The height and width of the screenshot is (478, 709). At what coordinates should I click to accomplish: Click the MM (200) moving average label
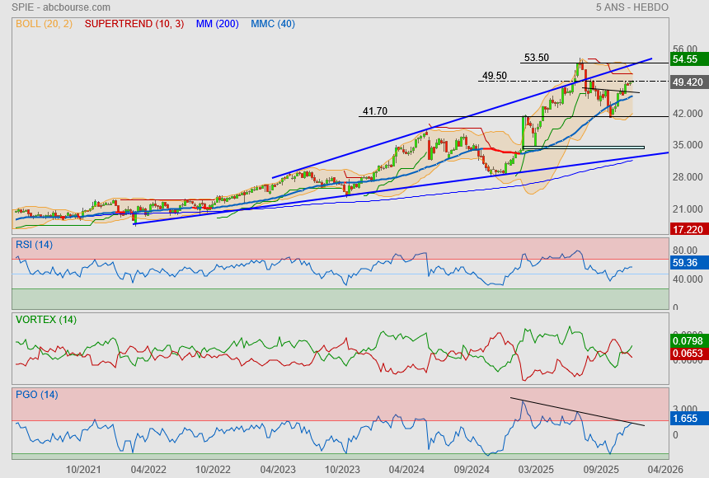pyautogui.click(x=217, y=24)
